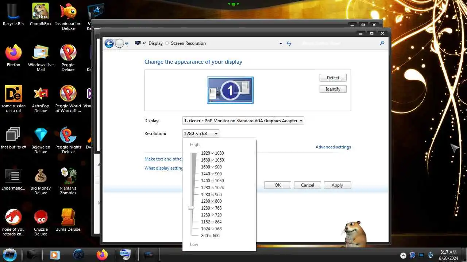This screenshot has width=467, height=262.
Task: Launch Peggle Nights Deluxe shortcut
Action: point(68,140)
